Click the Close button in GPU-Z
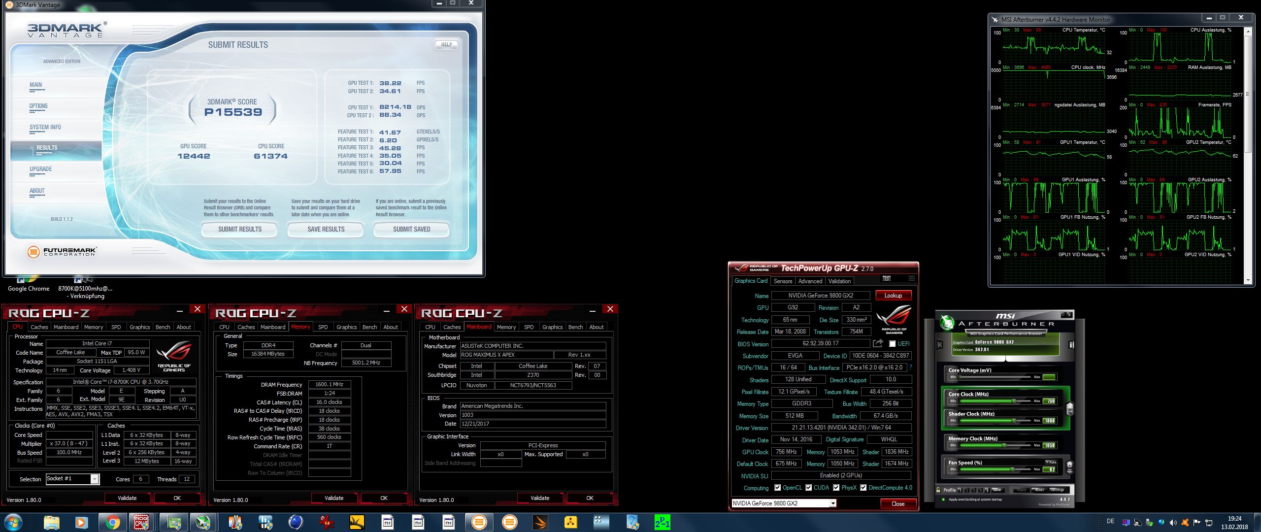This screenshot has height=532, width=1261. 898,504
